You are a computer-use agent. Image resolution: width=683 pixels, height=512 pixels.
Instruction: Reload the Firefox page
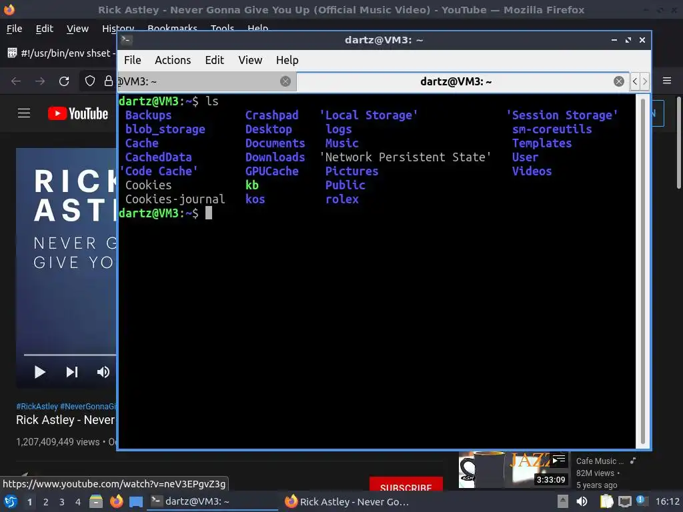[64, 81]
